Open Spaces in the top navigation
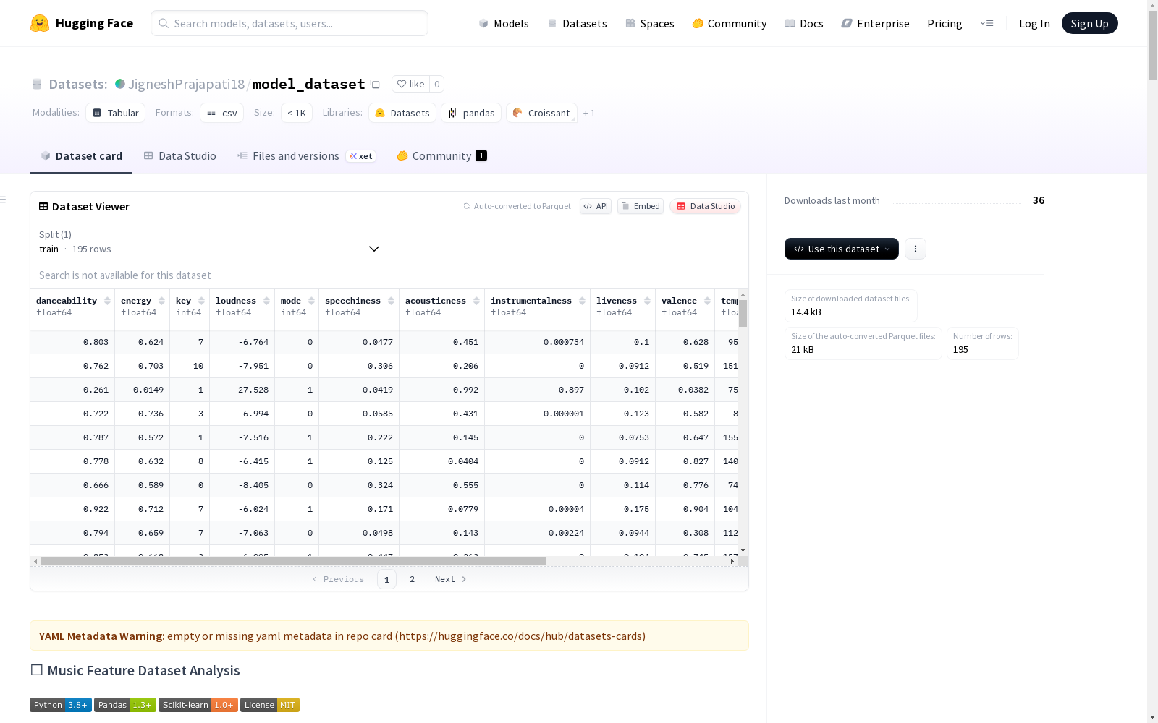This screenshot has width=1158, height=723. (x=649, y=23)
